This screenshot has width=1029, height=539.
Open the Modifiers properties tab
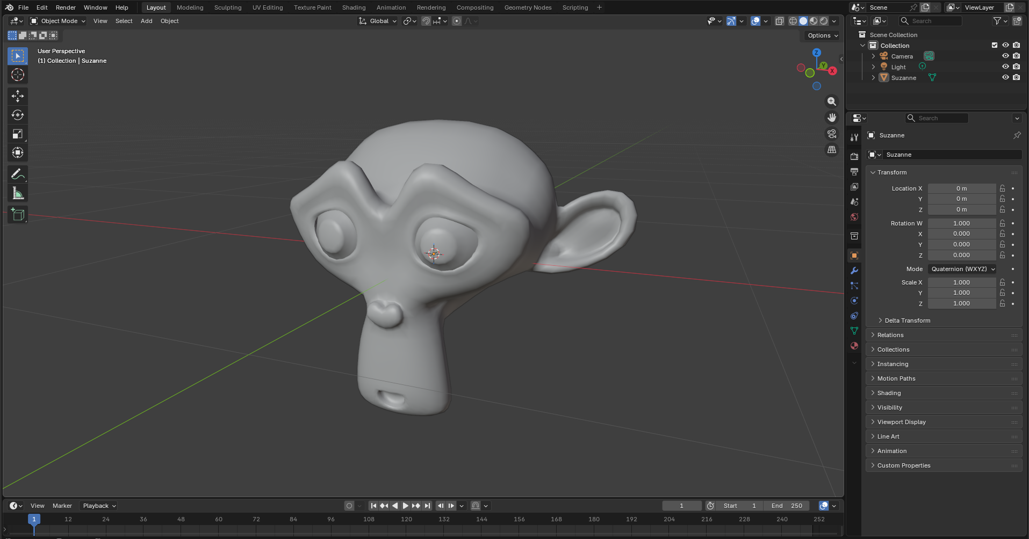click(854, 271)
